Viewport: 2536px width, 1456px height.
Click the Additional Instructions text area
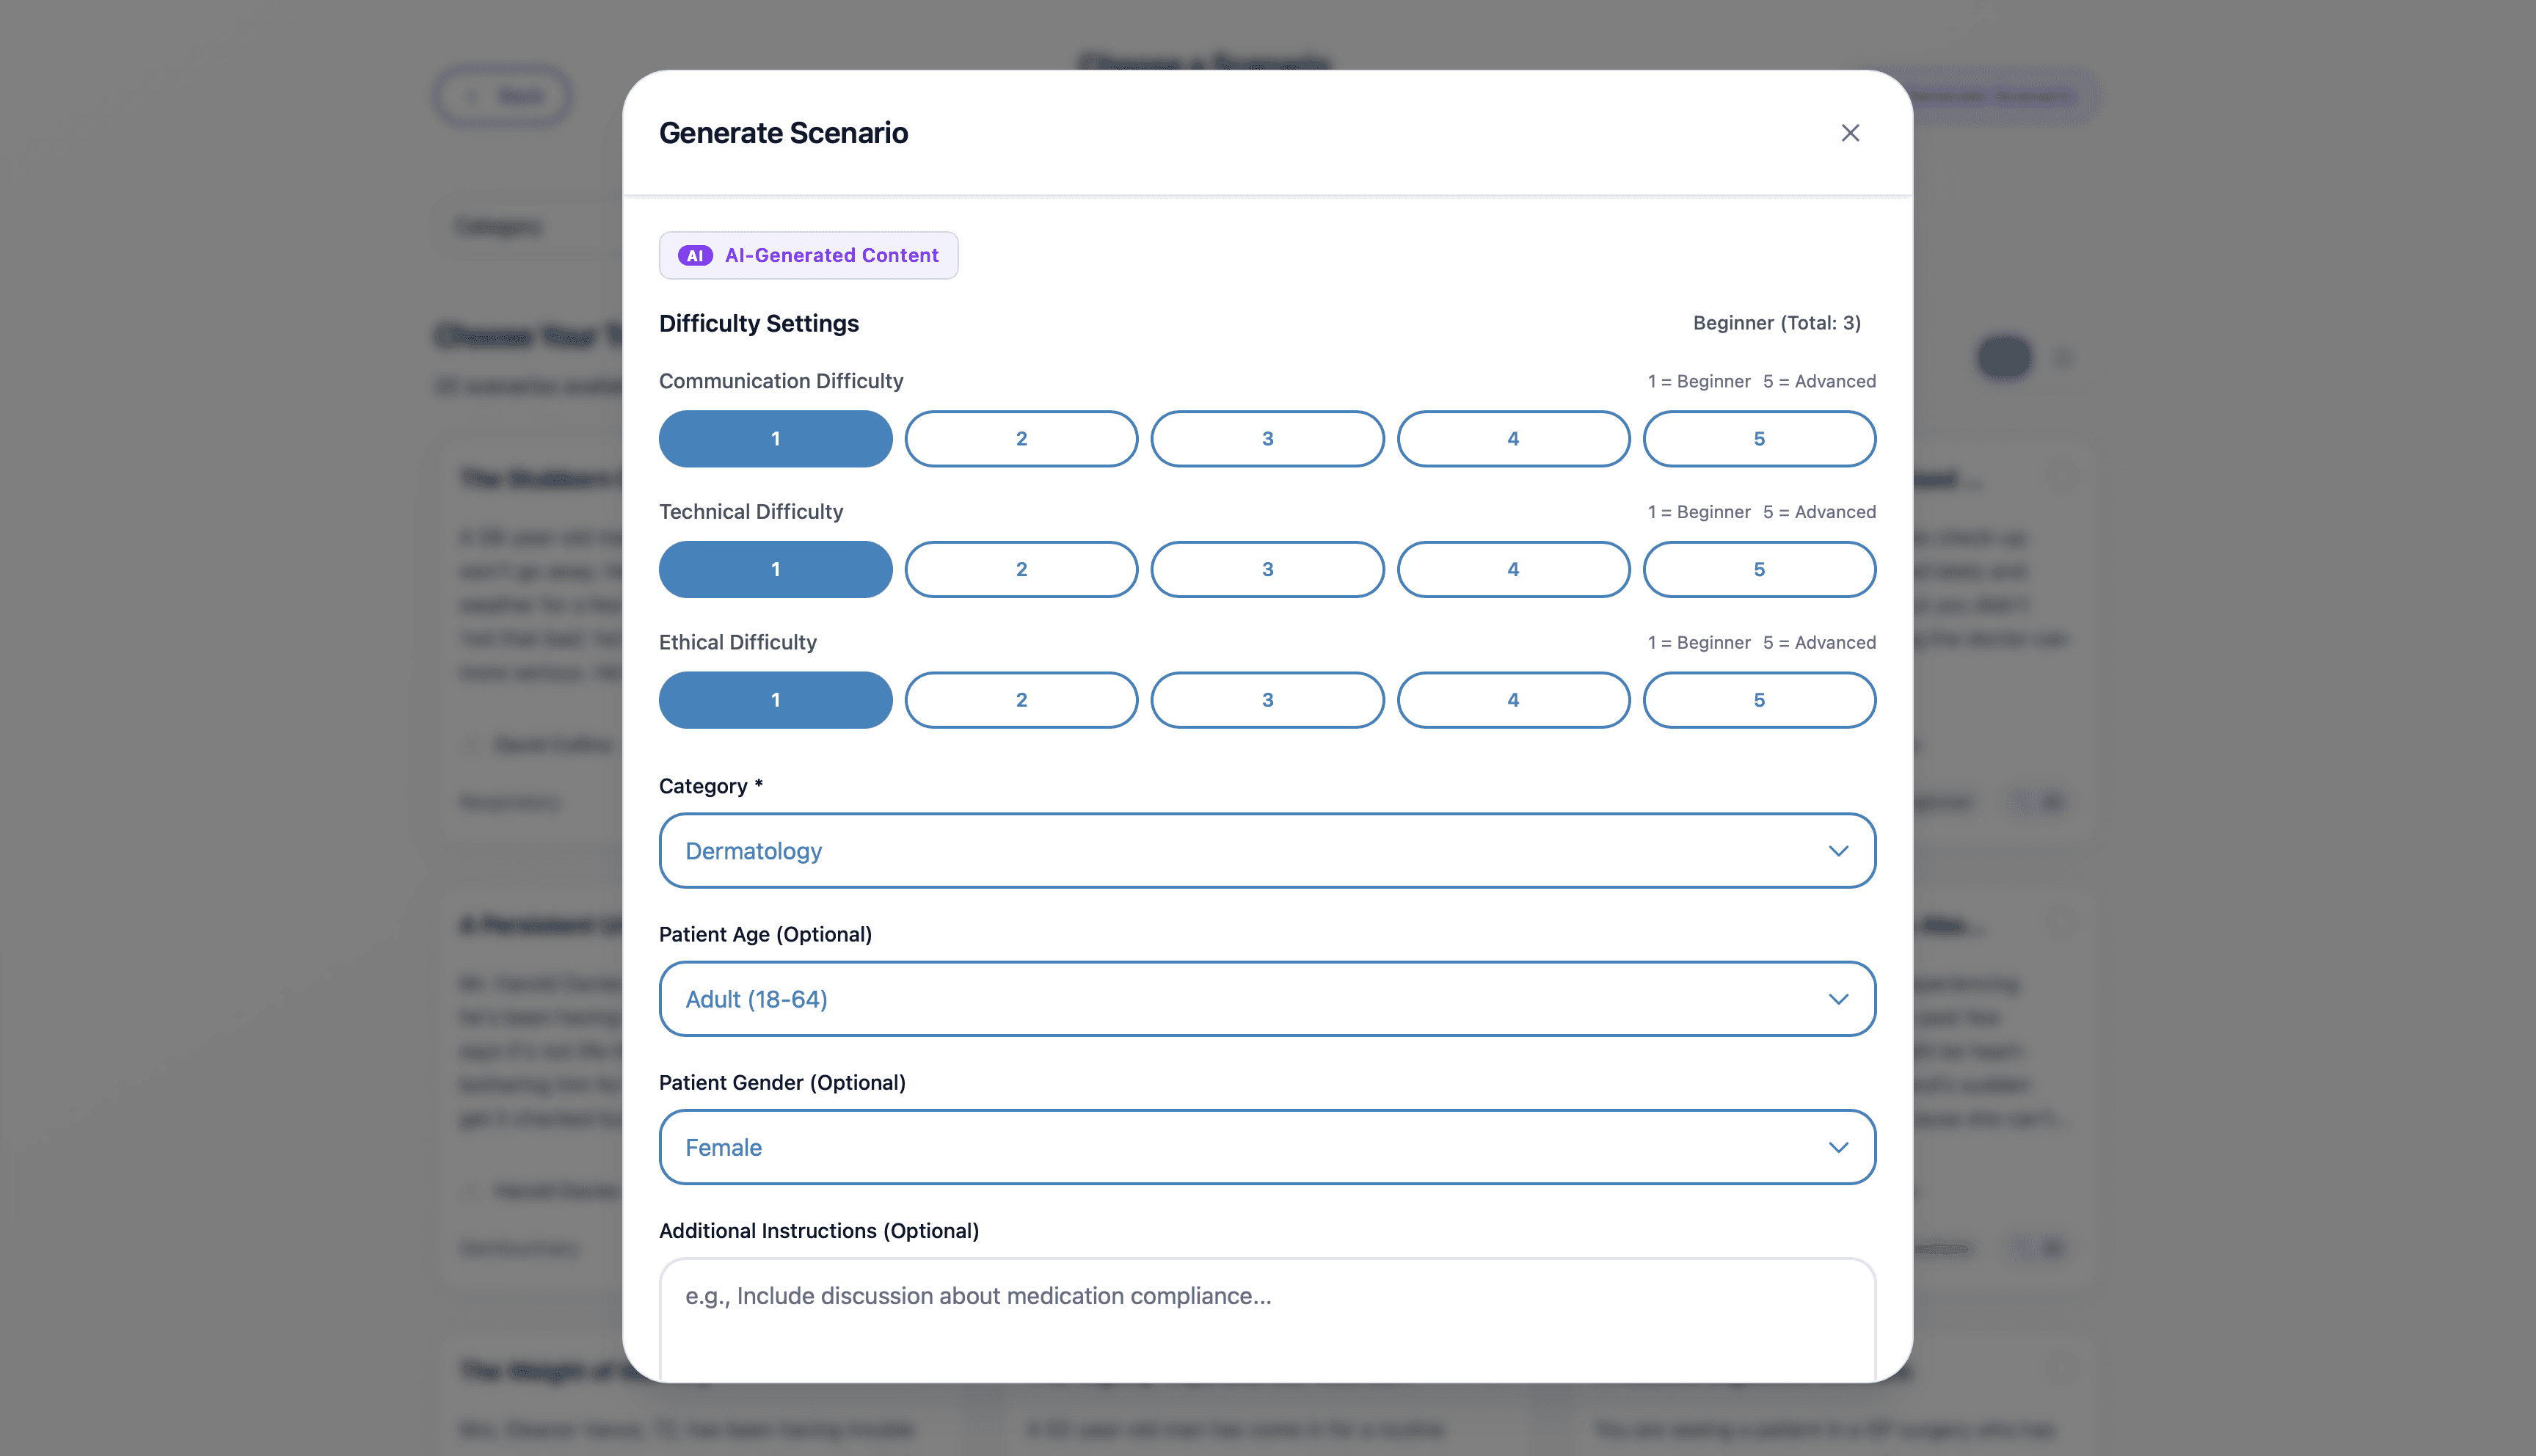[x=1267, y=1320]
